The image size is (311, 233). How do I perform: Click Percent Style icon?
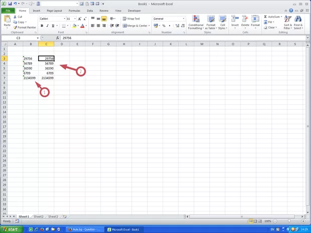pos(164,26)
